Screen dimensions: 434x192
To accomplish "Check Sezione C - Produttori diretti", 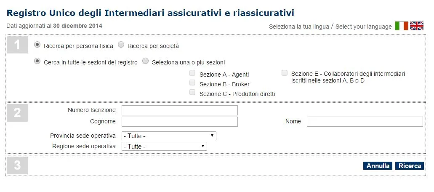I will point(192,93).
